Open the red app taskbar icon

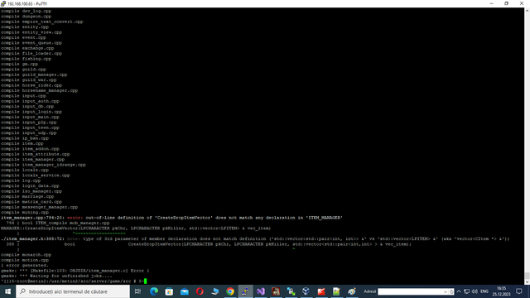tap(321, 291)
